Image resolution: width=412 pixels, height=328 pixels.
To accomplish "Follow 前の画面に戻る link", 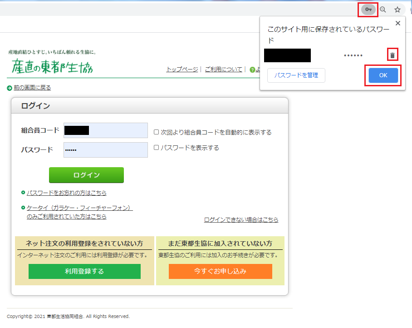I will coord(32,88).
